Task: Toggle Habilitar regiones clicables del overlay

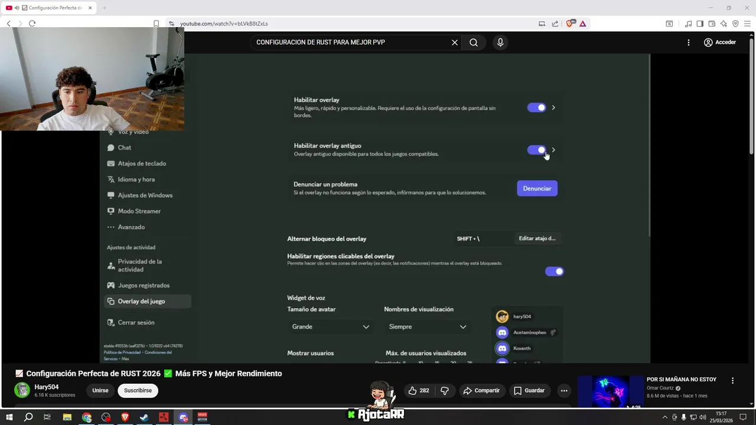Action: point(555,272)
